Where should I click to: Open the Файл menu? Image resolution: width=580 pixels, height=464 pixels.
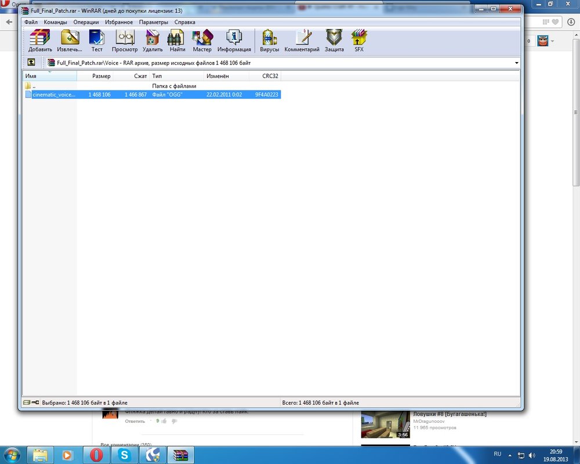click(x=31, y=22)
